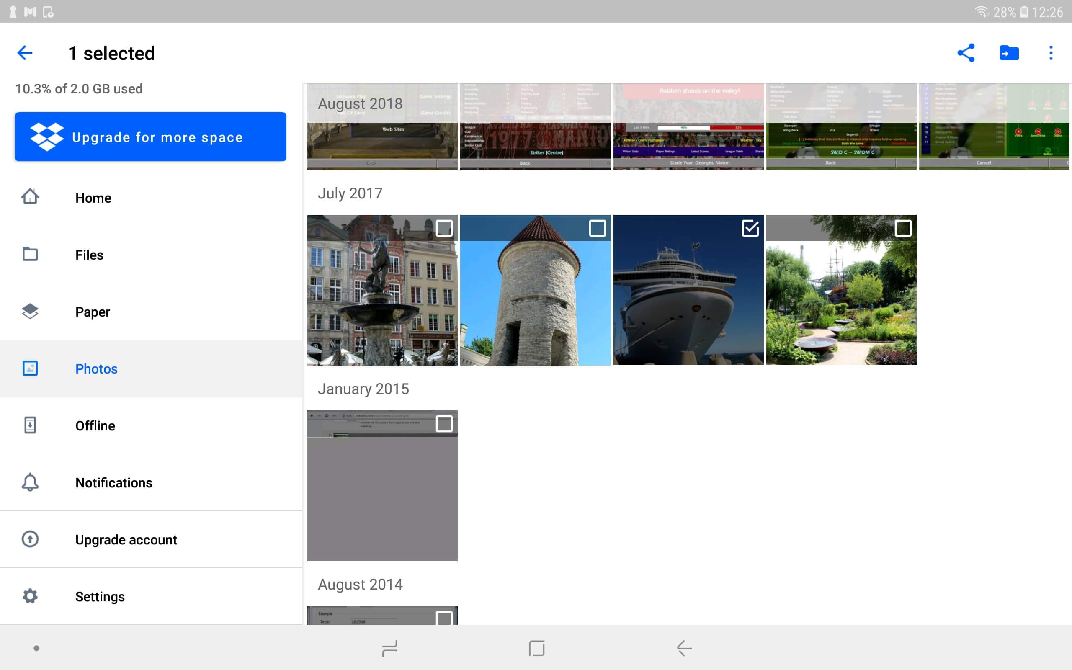Click the storage used text

(79, 89)
